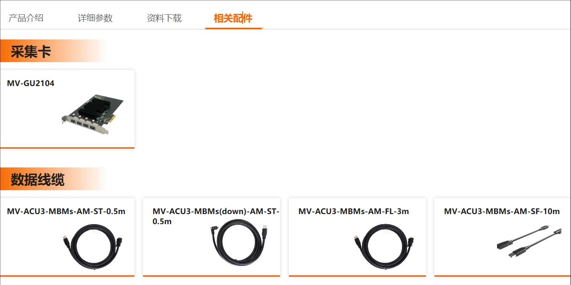Viewport: 571px width, 285px height.
Task: Click the MV-ACU3-MBMs(down)-AM-ST-0.5m product name
Action: tap(216, 216)
